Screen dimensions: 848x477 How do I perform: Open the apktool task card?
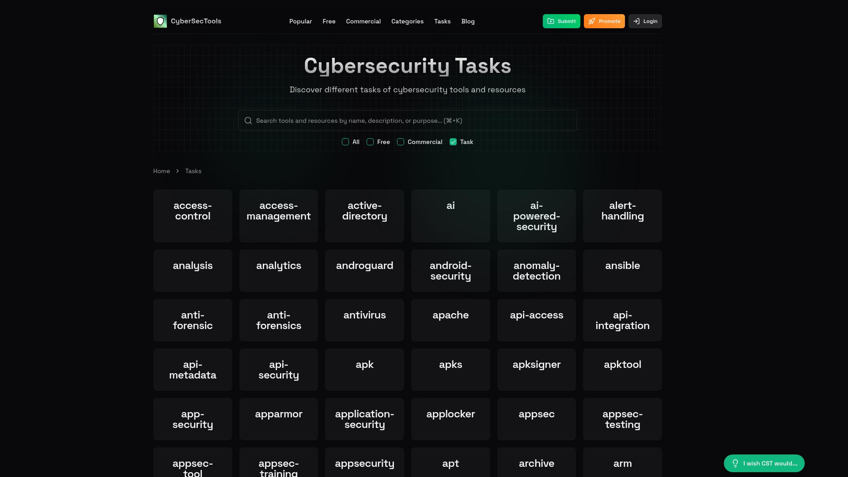(x=622, y=369)
